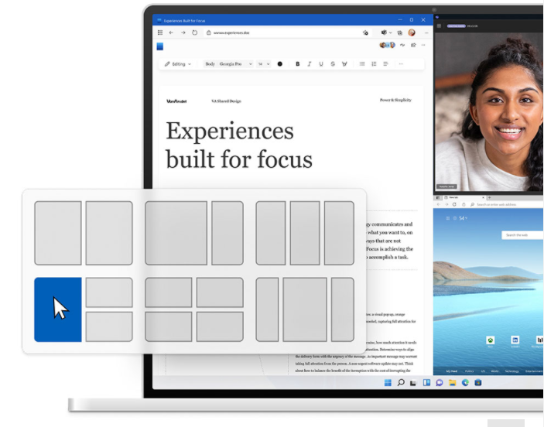Open the browser collections icon

[x=399, y=32]
